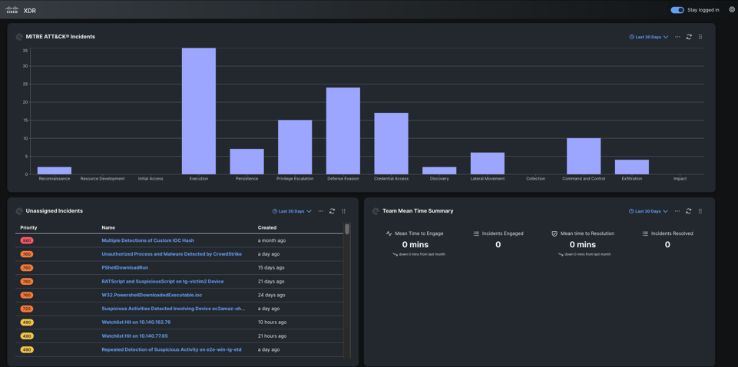Open Repeated Detection of Suspicious Activity incident
This screenshot has height=367, width=738.
(172, 349)
